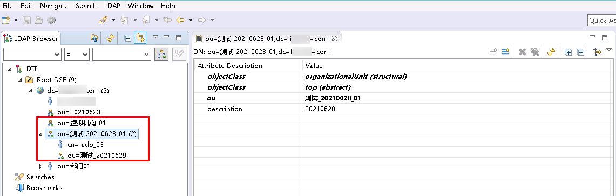Toggle the subtree scope button in quick search
Screen dimensions: 616x196
click(x=161, y=54)
